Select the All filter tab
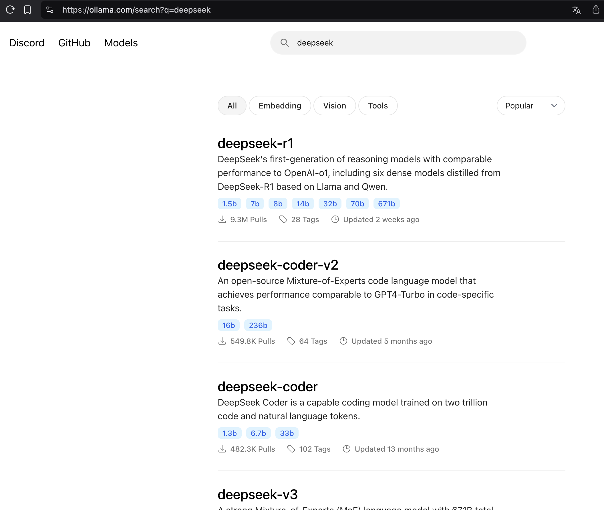This screenshot has width=604, height=510. [x=232, y=106]
